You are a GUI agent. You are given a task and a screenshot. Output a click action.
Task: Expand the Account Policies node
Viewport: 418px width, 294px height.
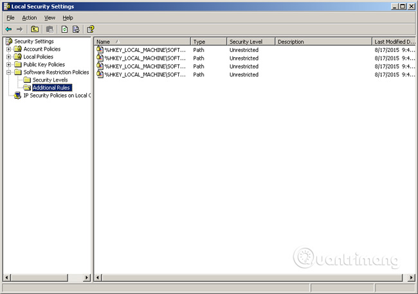point(9,49)
